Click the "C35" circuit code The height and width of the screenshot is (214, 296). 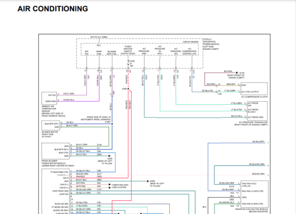click(99, 206)
